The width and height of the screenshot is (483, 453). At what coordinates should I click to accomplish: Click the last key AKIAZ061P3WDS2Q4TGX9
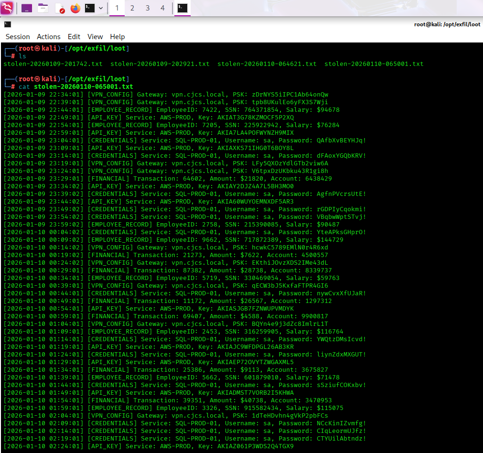(256, 446)
